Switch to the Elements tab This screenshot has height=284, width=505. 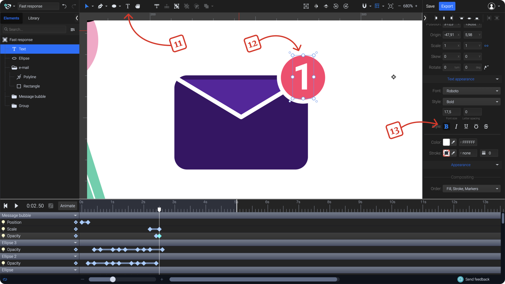[12, 18]
